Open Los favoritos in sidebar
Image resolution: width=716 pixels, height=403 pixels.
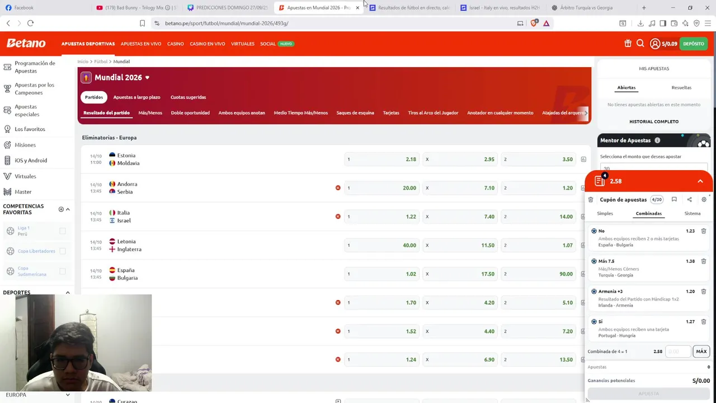point(30,129)
